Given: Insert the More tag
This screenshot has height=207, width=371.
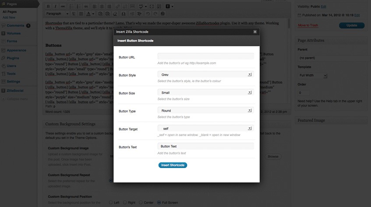Looking at the screenshot, I should tap(132, 7).
